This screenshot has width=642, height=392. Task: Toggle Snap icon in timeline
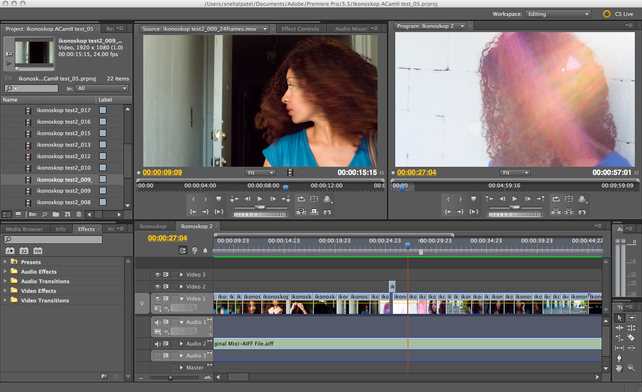coord(183,250)
